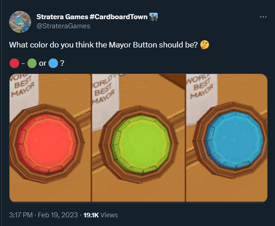Click the World's Best Mayor mug in the red image
Viewport: 275px width, 226px height.
click(x=24, y=95)
